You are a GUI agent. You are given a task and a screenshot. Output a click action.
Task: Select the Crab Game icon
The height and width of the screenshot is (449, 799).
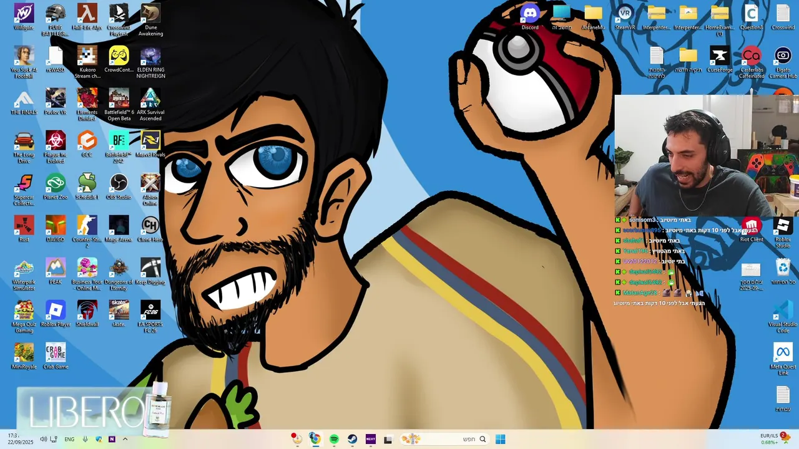click(56, 356)
